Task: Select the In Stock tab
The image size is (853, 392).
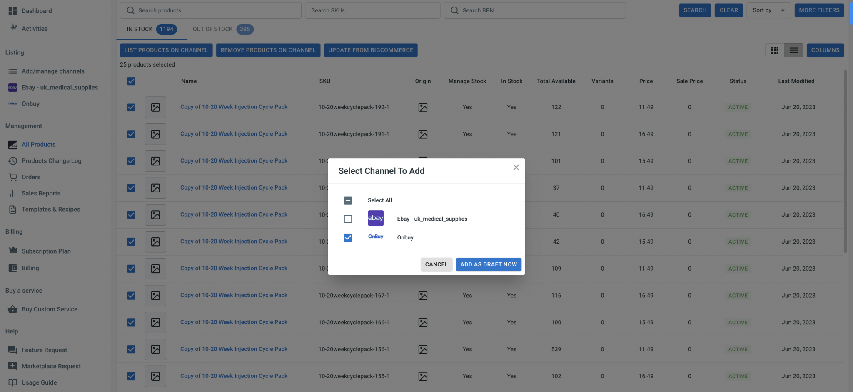Action: 152,29
